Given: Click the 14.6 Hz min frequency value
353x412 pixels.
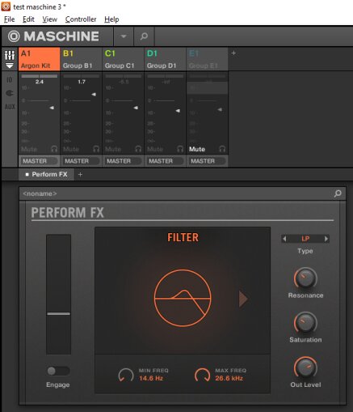Looking at the screenshot, I should click(151, 378).
